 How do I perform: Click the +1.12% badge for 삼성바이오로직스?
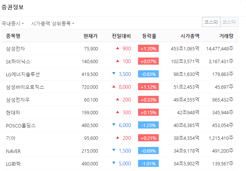tap(149, 87)
